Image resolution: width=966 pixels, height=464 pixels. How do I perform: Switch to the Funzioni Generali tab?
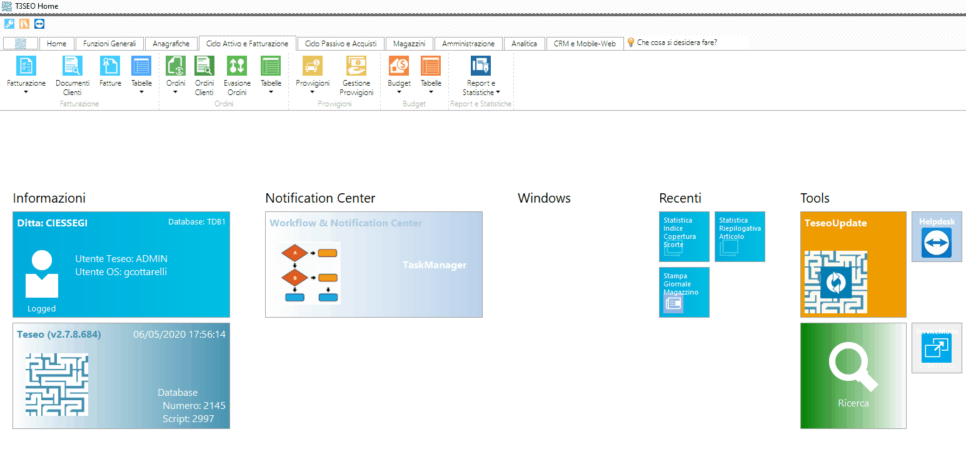[x=109, y=44]
